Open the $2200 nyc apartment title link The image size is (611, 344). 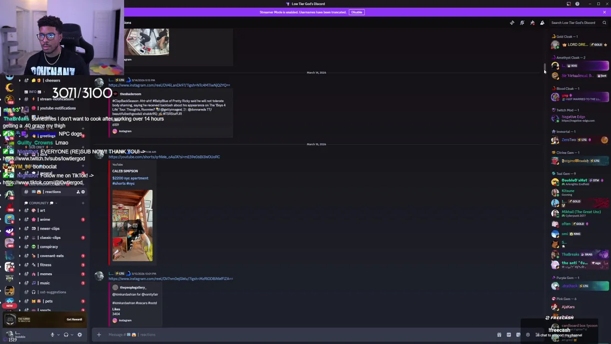[130, 181]
